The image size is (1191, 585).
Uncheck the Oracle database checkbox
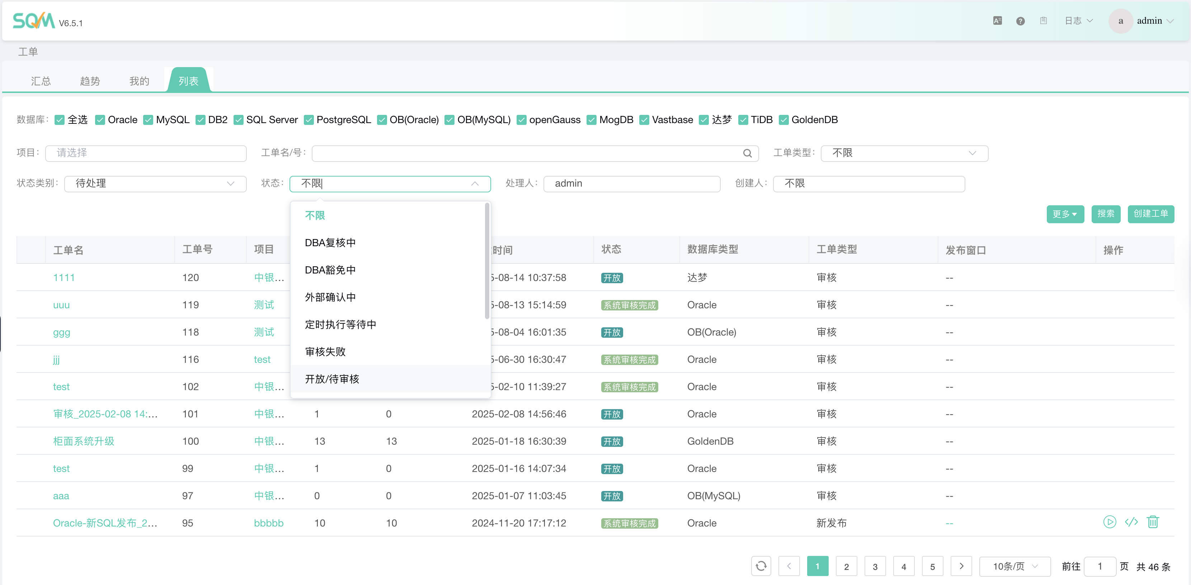pos(100,120)
